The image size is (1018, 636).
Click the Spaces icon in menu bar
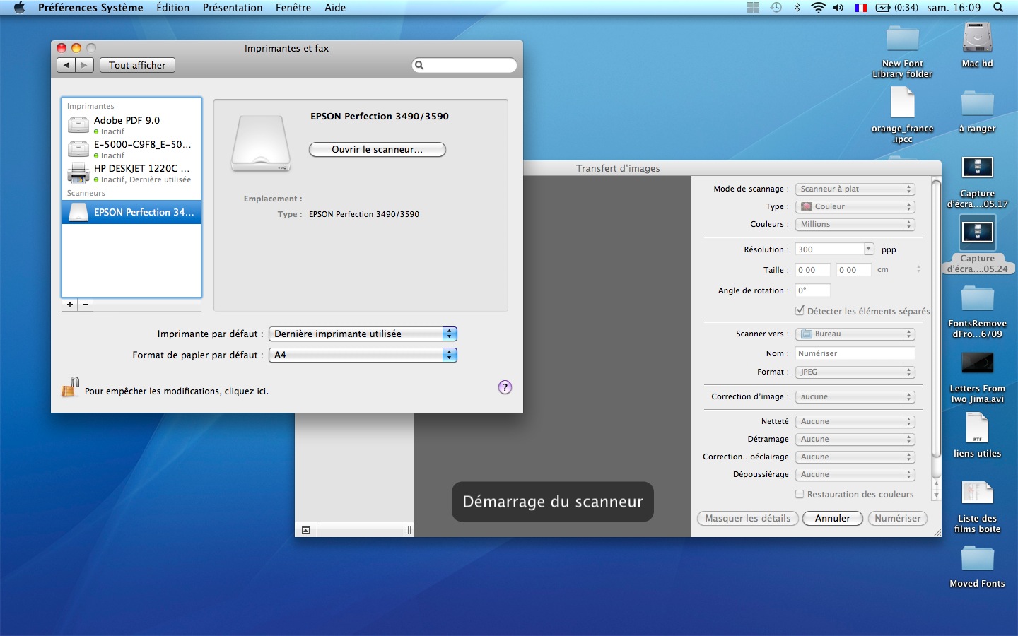[x=754, y=8]
